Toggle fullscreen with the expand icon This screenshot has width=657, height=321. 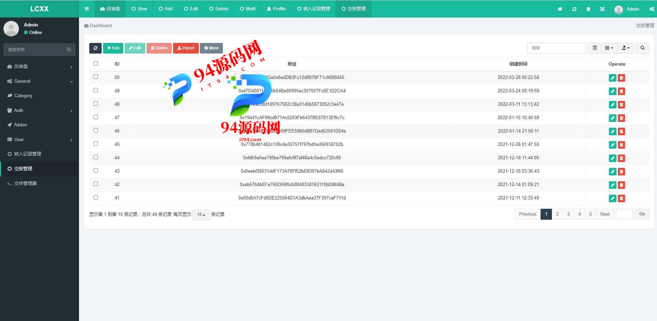[x=602, y=9]
